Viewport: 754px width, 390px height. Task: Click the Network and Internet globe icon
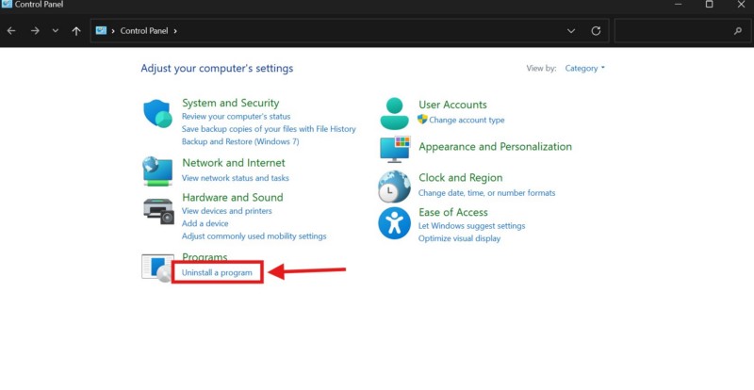pos(157,171)
